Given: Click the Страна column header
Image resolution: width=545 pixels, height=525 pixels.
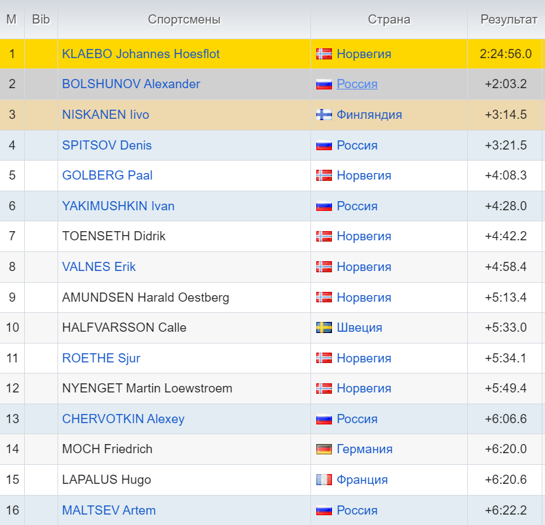Looking at the screenshot, I should 389,20.
